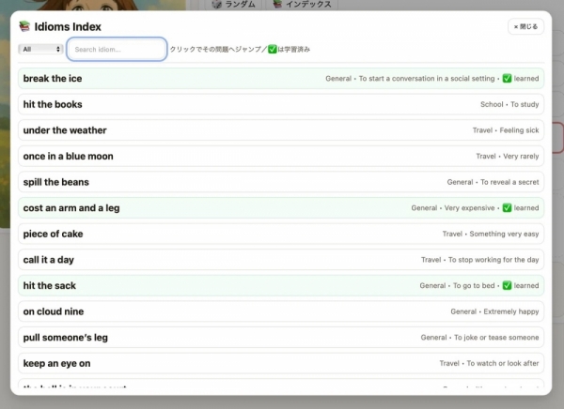Click the インデックス tab behind the dialog
The image size is (564, 409).
click(x=302, y=5)
